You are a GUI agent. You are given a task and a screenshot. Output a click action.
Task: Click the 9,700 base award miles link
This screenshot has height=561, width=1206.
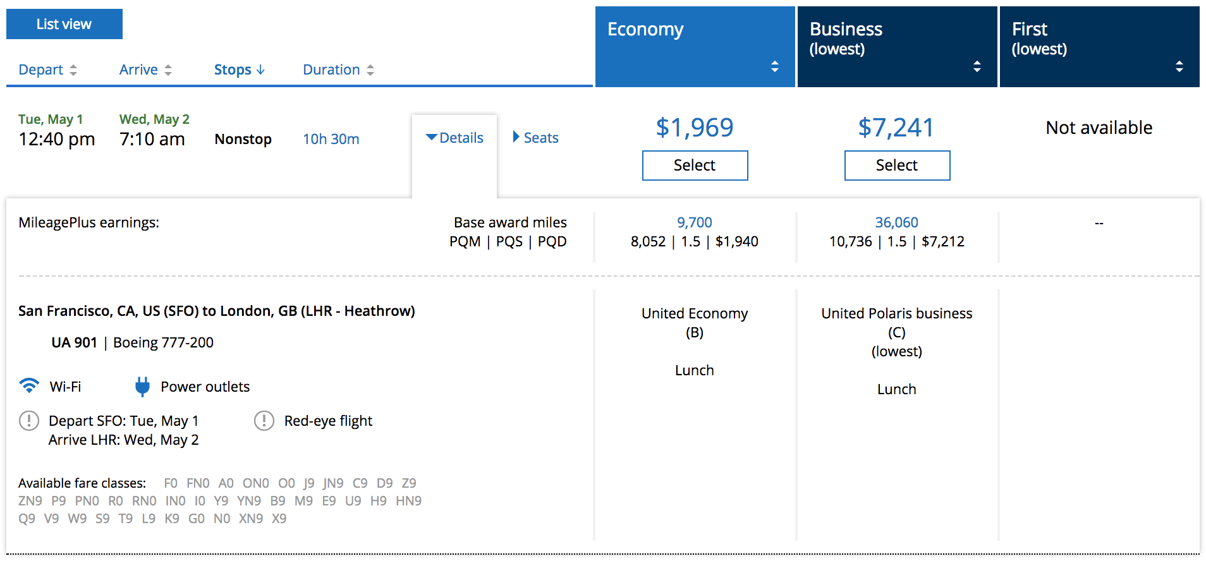coord(694,222)
